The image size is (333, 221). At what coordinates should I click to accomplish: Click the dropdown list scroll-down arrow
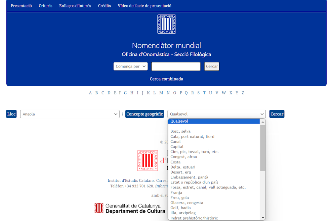pyautogui.click(x=263, y=218)
